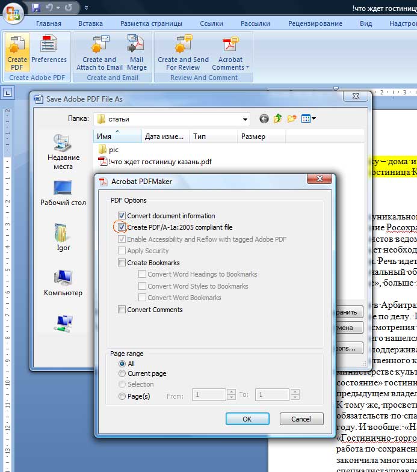Launch Mail Merge to PDF

[x=137, y=53]
